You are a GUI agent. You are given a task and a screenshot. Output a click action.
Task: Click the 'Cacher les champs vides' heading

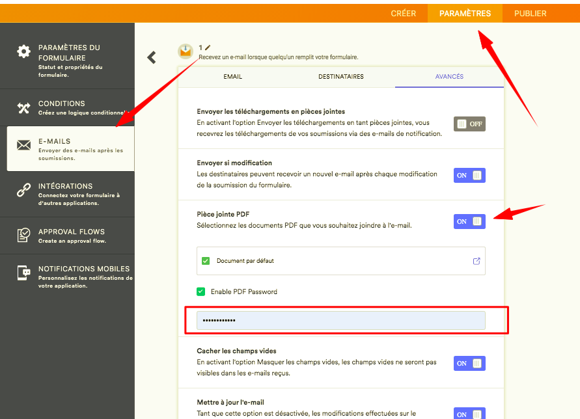point(236,351)
